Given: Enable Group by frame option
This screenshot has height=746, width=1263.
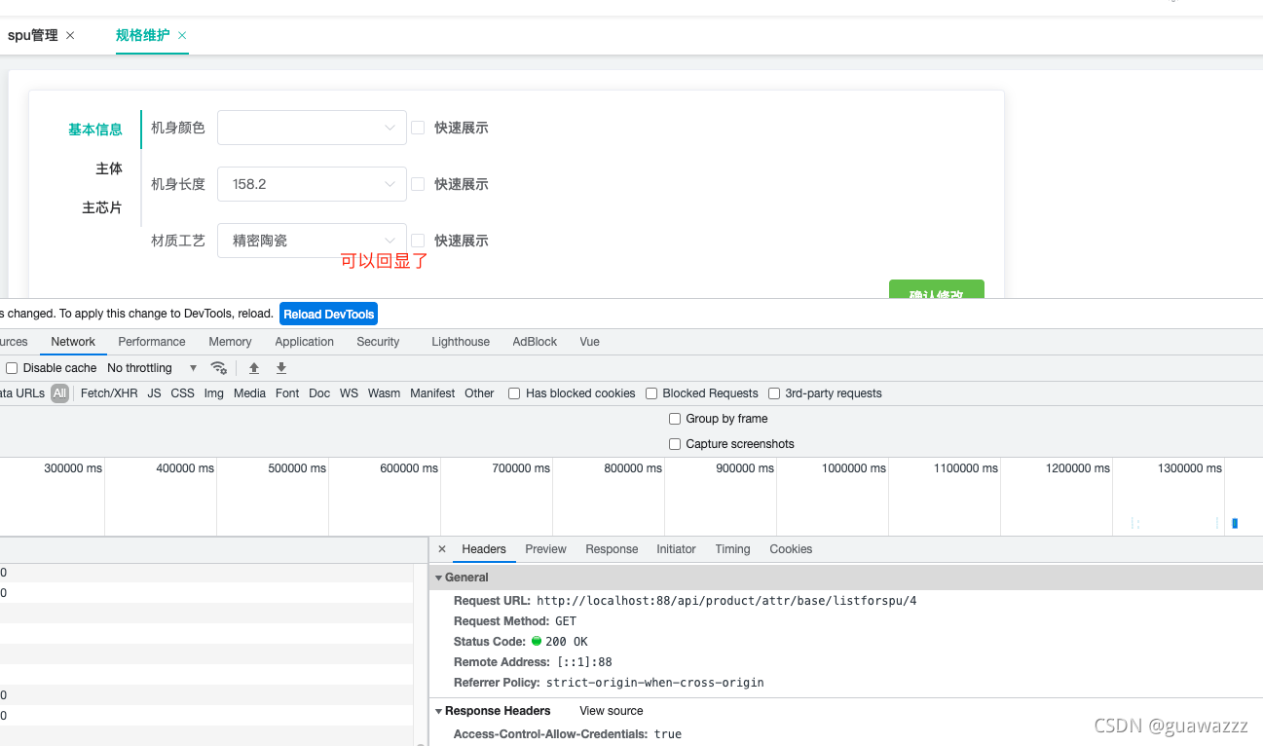Looking at the screenshot, I should point(675,419).
